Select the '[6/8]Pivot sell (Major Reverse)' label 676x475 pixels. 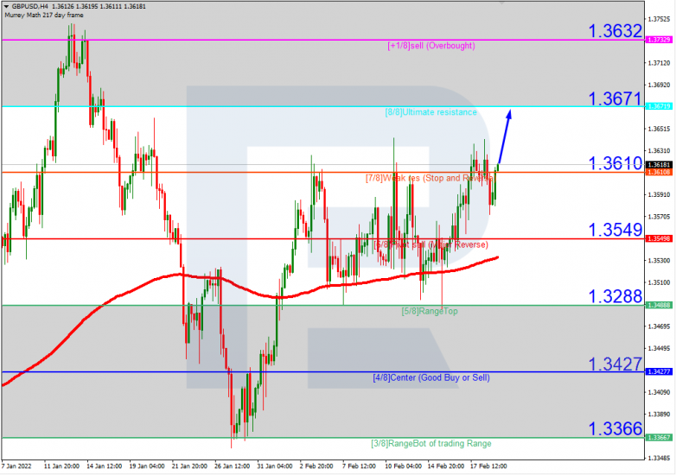tap(430, 244)
